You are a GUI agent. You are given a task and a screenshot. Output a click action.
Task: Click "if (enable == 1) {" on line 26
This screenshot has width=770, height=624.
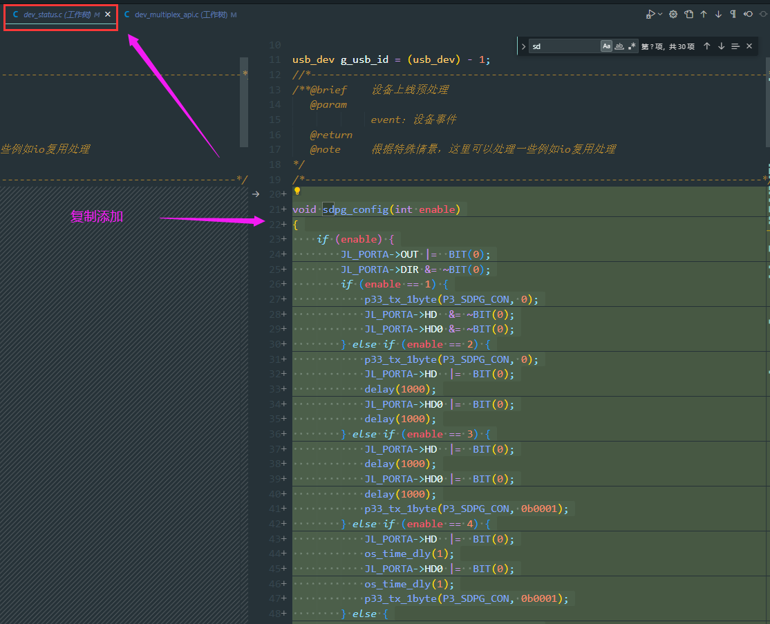(394, 284)
